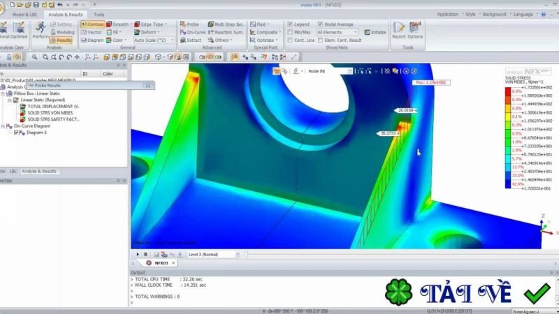Switch to the LBC tab in left panel
This screenshot has width=559, height=314.
point(13,171)
